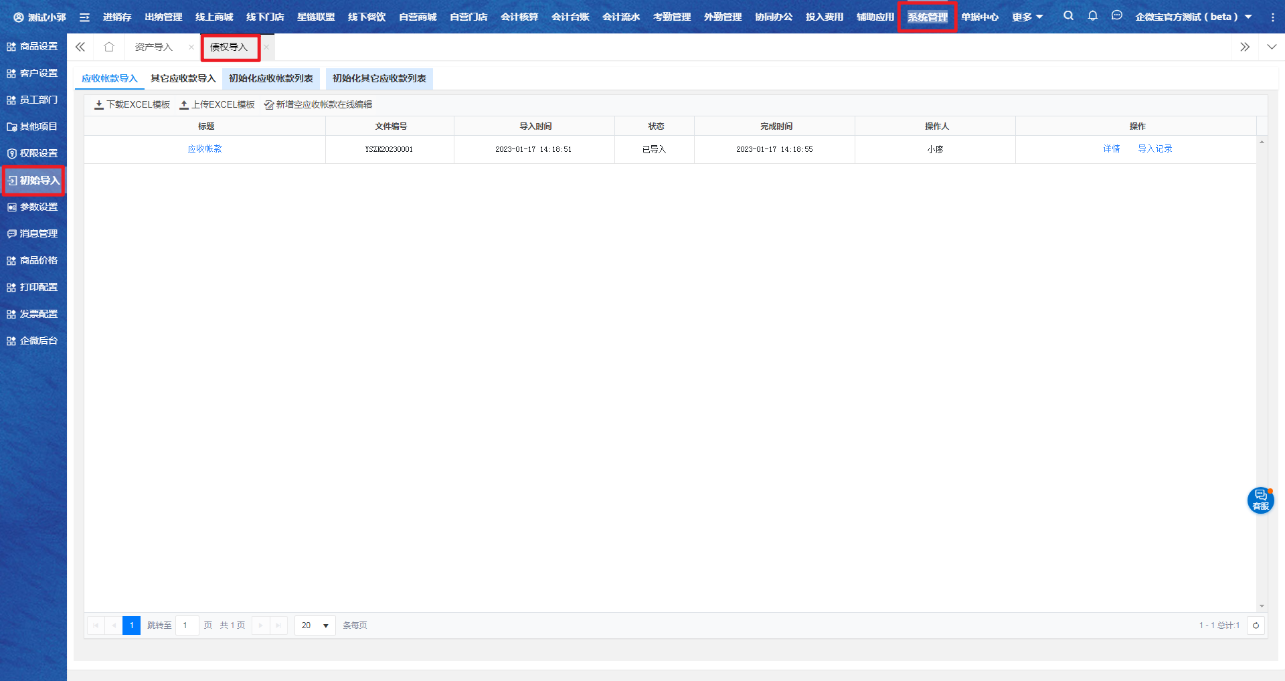Click the 上传EXCEL模板 button

pos(217,105)
